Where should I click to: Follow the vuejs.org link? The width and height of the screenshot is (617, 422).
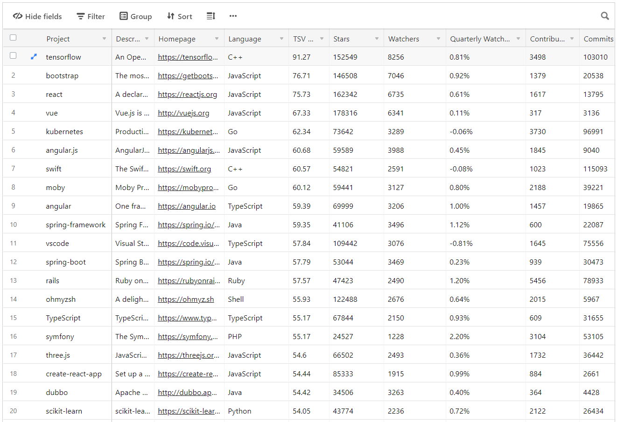click(183, 113)
